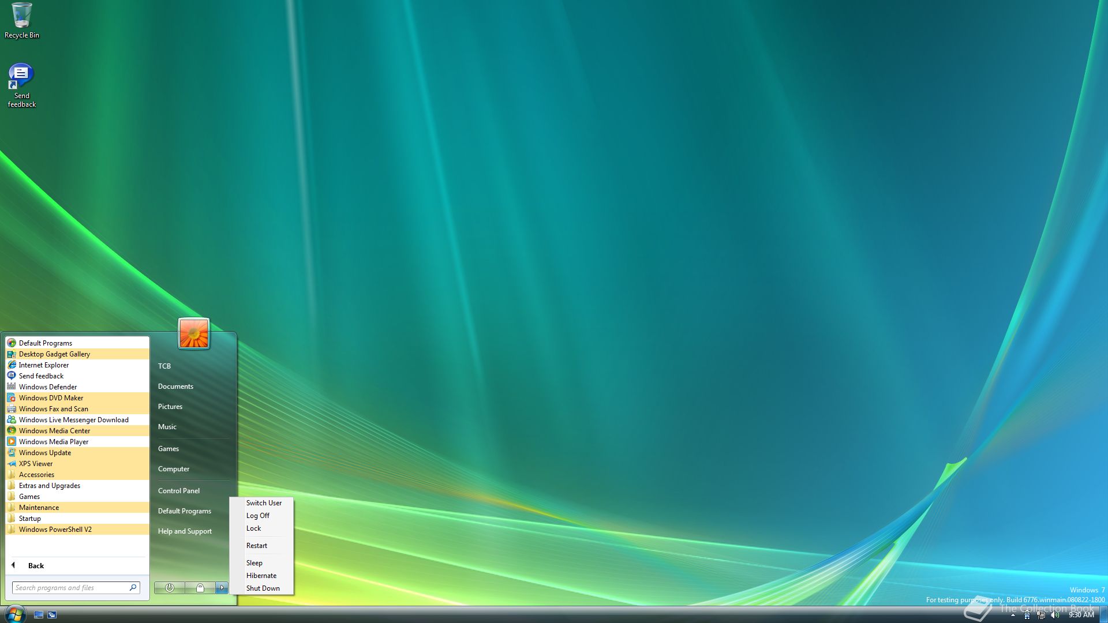Screen dimensions: 1108x623
Task: Launch Desktop Gadget Gallery
Action: coord(77,354)
